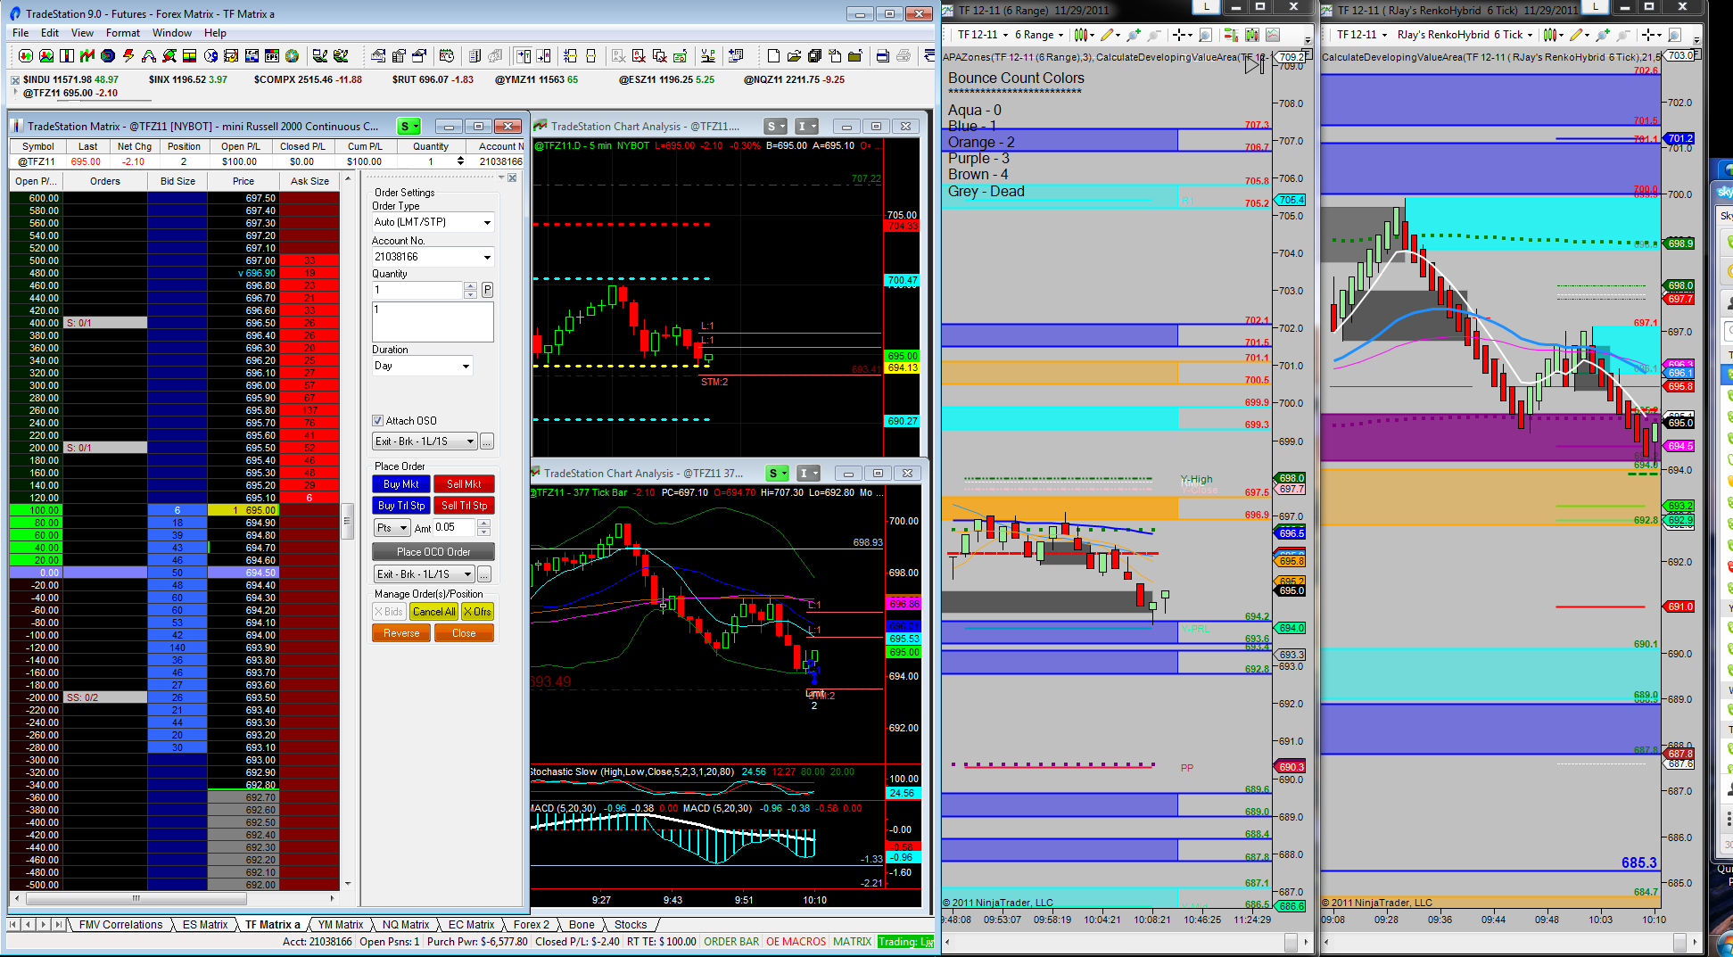Click the P button beside Quantity
Image resolution: width=1733 pixels, height=957 pixels.
point(487,290)
